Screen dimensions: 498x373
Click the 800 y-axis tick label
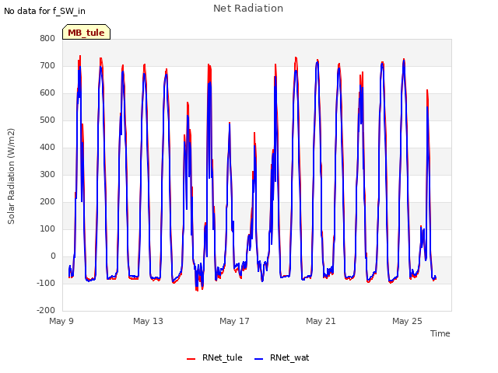point(47,38)
